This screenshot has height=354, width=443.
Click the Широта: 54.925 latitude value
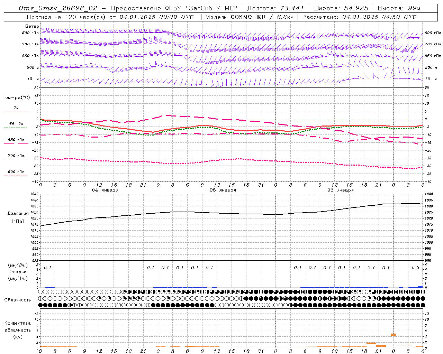coord(341,8)
